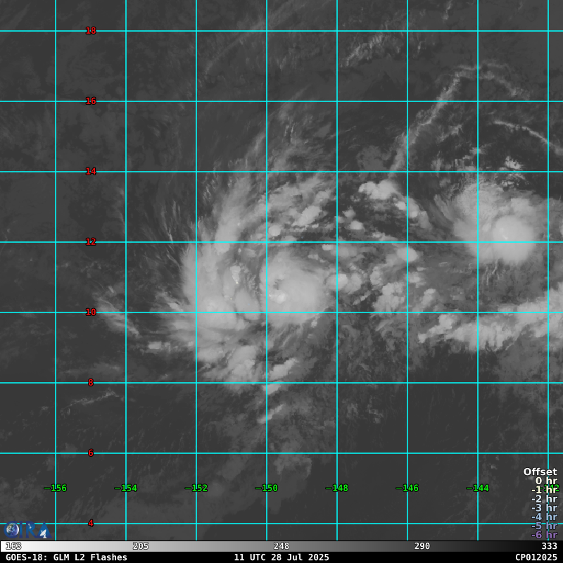Click the -4 hr offset legend entry
The image size is (563, 563).
click(543, 517)
